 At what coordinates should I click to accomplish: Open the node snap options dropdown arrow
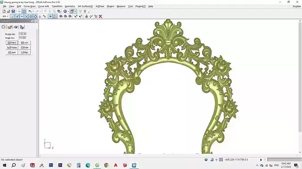point(7,16)
